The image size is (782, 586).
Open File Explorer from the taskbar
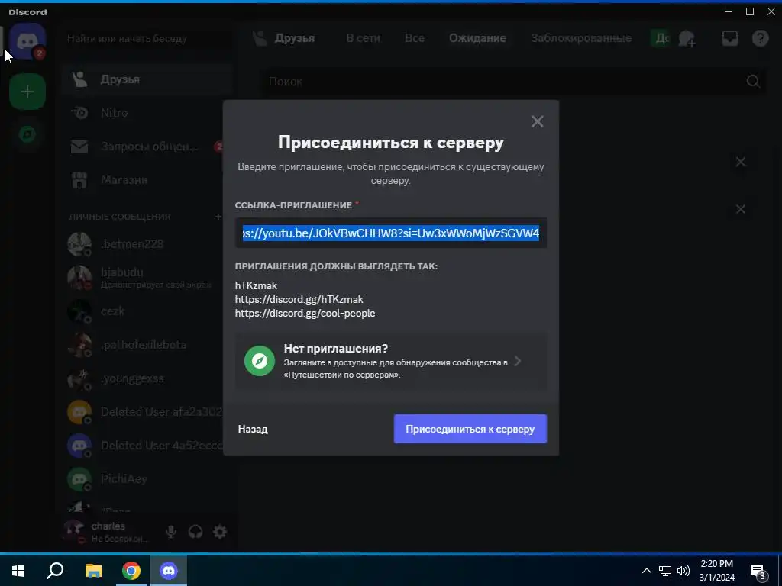93,571
